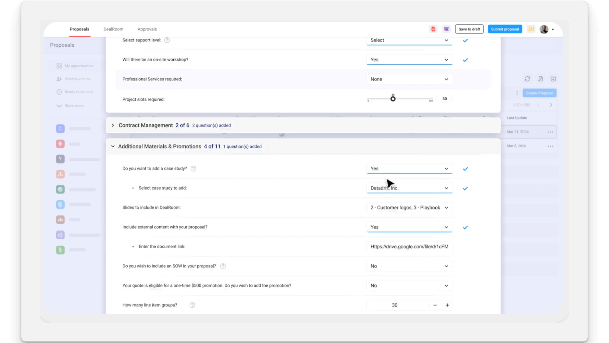This screenshot has width=609, height=343.
Task: Switch to the DealRoom tab
Action: pyautogui.click(x=113, y=29)
